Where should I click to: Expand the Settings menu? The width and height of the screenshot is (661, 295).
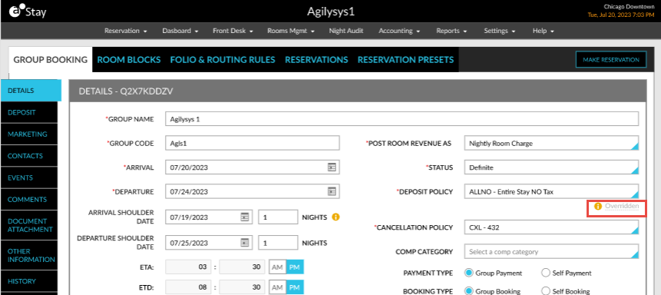tap(499, 31)
